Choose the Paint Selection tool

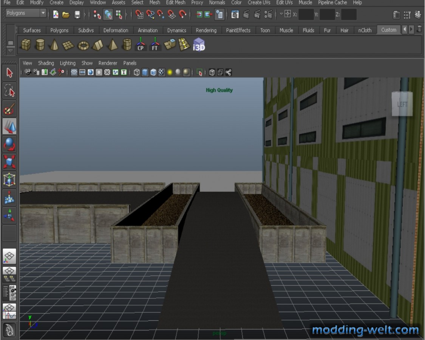[9, 109]
